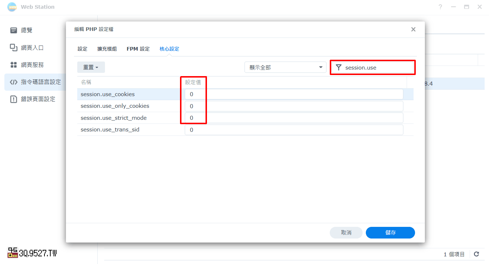Select the session.use_strict_mode row name
Viewport: 489px width, 264px height.
114,118
